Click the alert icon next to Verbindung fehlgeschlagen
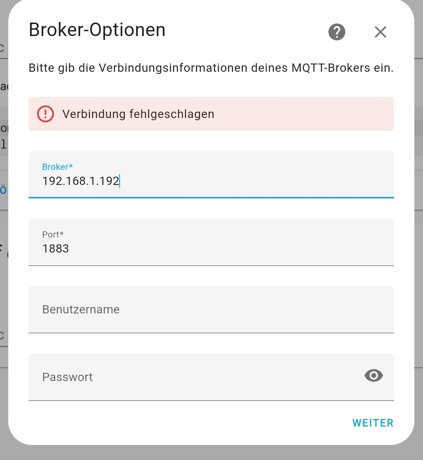The height and width of the screenshot is (460, 423). click(x=45, y=114)
